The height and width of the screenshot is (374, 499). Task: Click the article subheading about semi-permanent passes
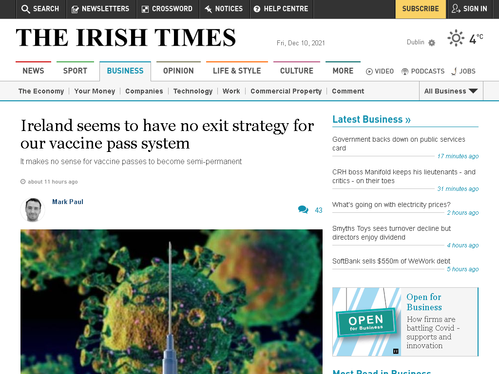pos(131,162)
